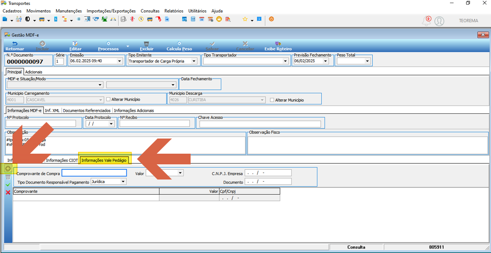Screen dimensions: 491x253
Task: Click the report search magnifier toolbar icon
Action: (x=228, y=19)
